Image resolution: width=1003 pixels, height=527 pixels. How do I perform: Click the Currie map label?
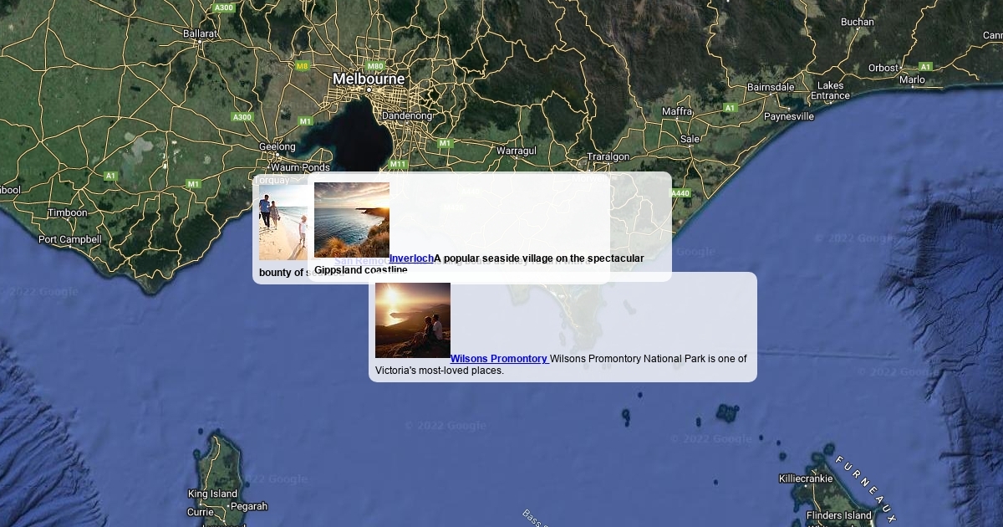pos(200,512)
